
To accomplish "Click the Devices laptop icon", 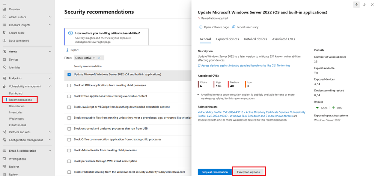I will (x=4, y=60).
